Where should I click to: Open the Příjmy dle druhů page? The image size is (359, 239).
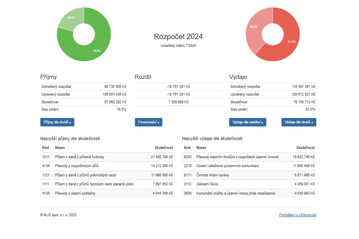click(57, 122)
